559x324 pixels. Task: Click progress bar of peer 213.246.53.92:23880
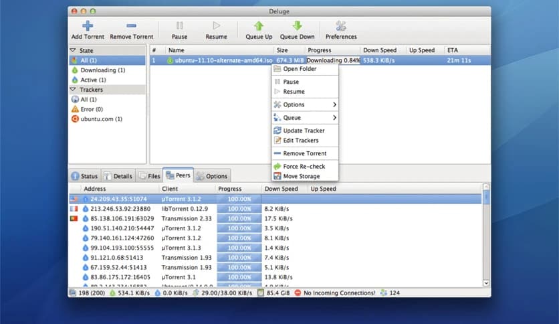[x=239, y=209]
